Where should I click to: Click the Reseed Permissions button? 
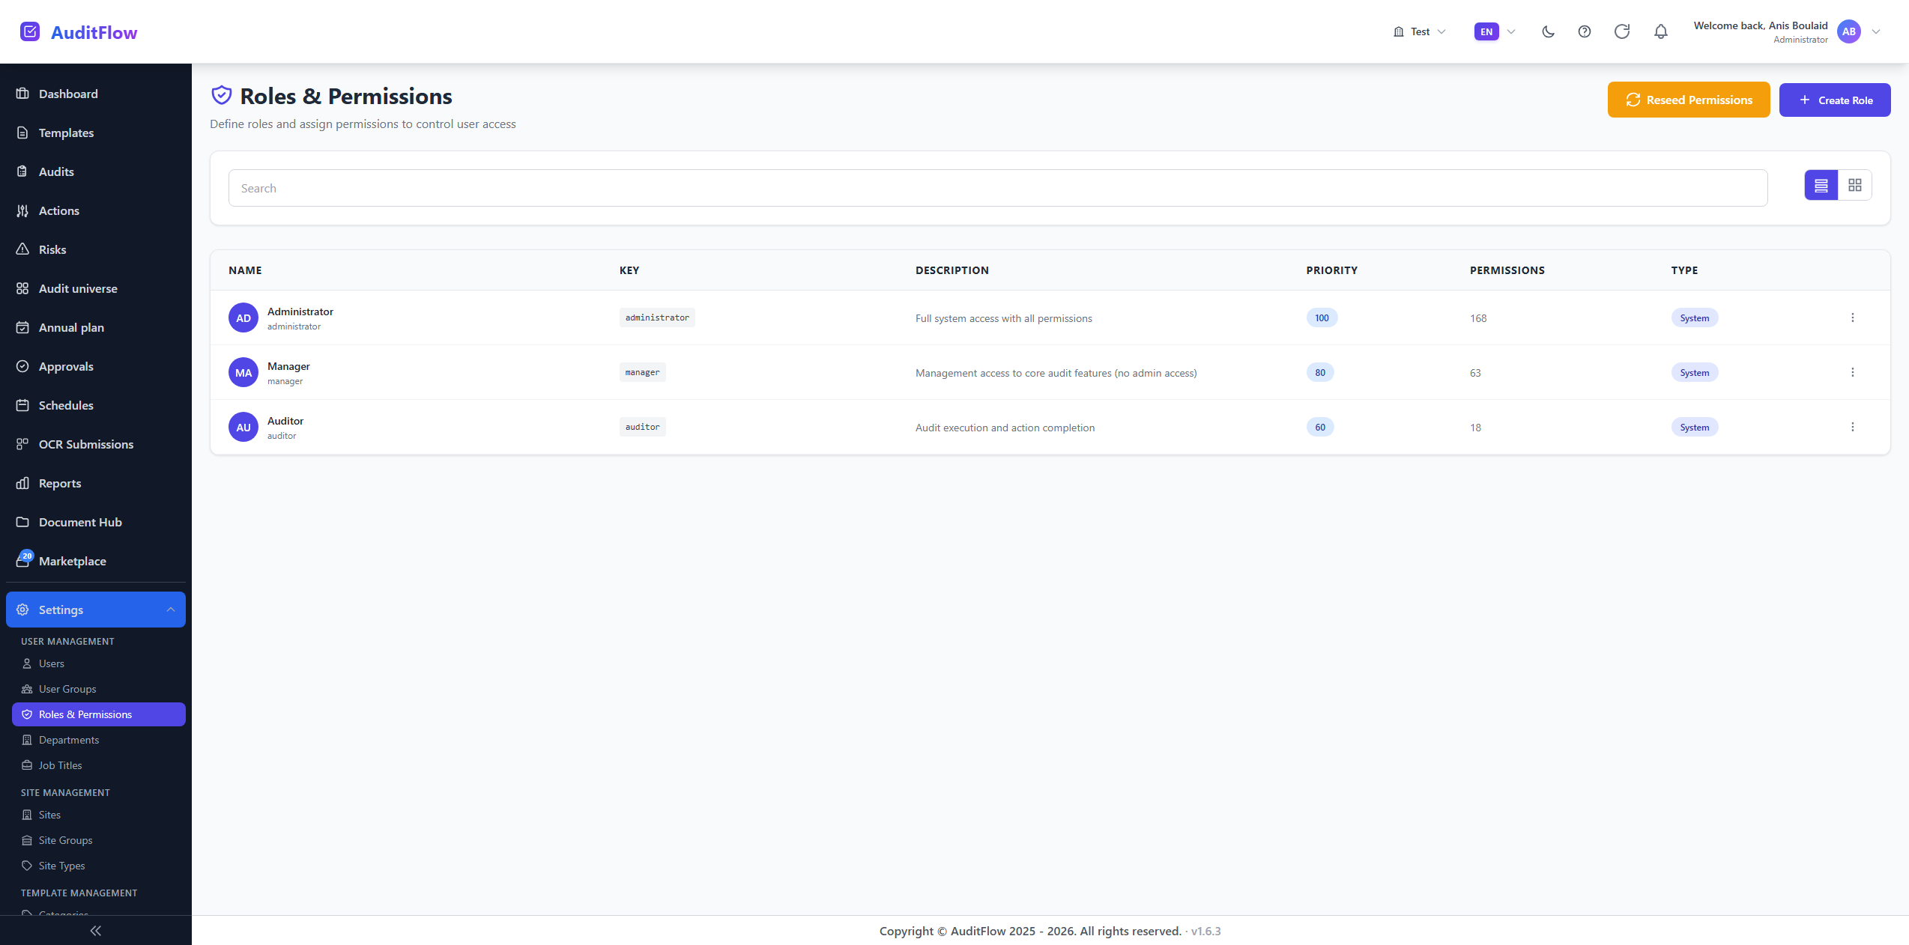click(1689, 100)
